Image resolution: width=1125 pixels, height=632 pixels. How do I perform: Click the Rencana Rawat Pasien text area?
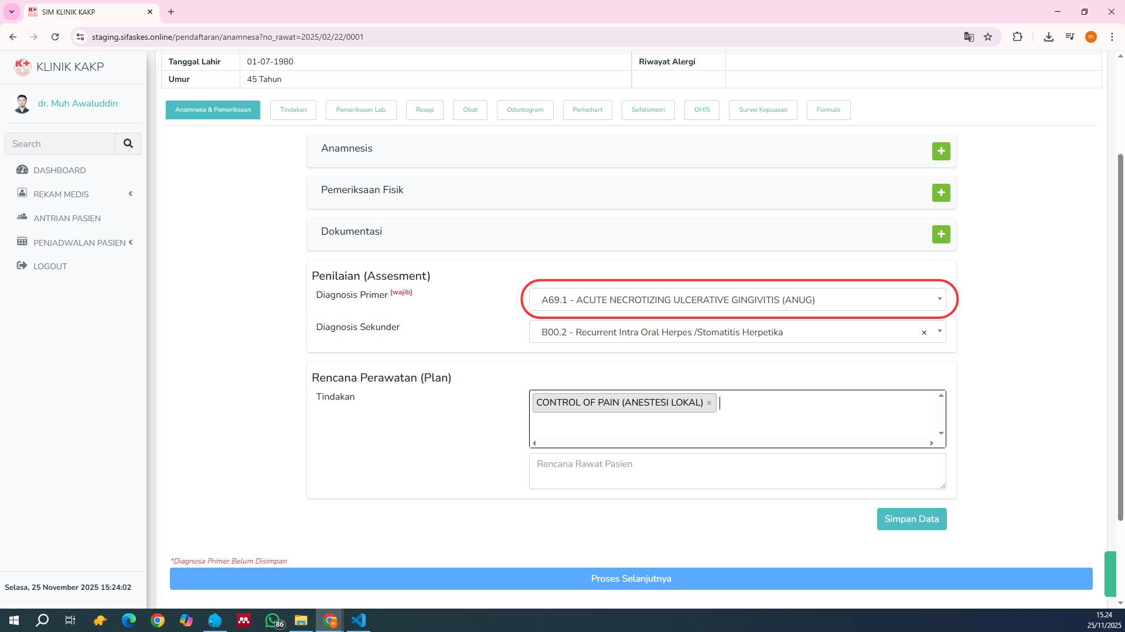coord(737,471)
